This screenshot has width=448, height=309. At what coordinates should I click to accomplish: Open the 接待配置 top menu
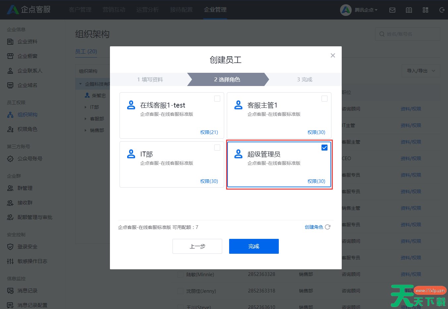tap(181, 10)
